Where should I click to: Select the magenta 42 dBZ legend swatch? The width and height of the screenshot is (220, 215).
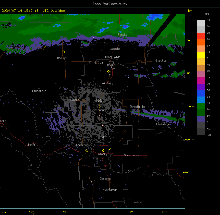[201, 80]
